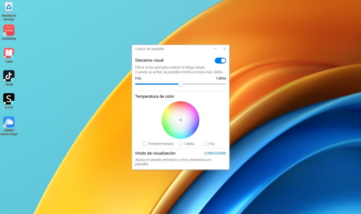The width and height of the screenshot is (361, 214).
Task: Select the AppGallery desktop shortcut
Action: 9,30
